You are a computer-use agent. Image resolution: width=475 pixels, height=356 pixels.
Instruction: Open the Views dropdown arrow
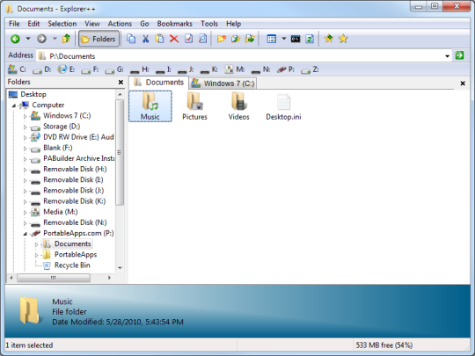284,39
